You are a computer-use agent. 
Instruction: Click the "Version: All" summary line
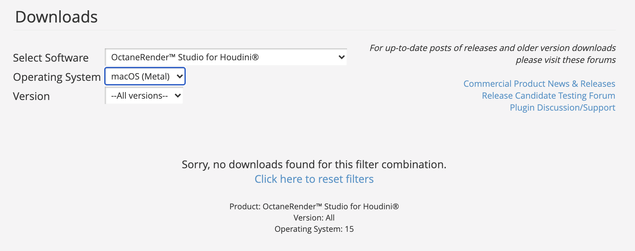tap(314, 218)
